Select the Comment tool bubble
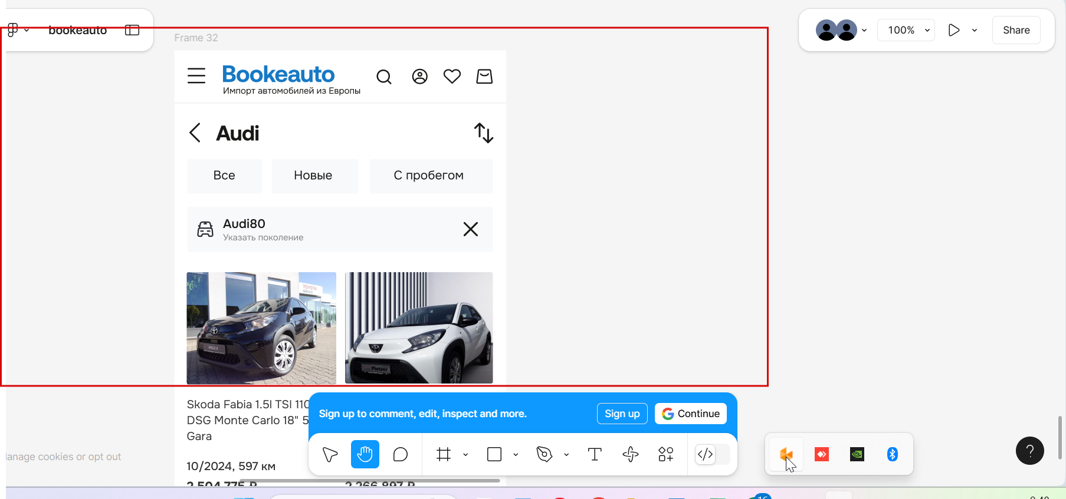1066x499 pixels. (x=401, y=454)
